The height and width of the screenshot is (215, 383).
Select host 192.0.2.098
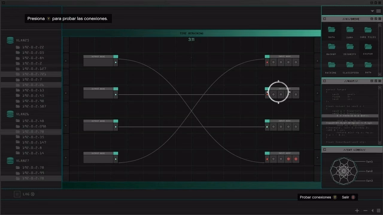(34, 126)
